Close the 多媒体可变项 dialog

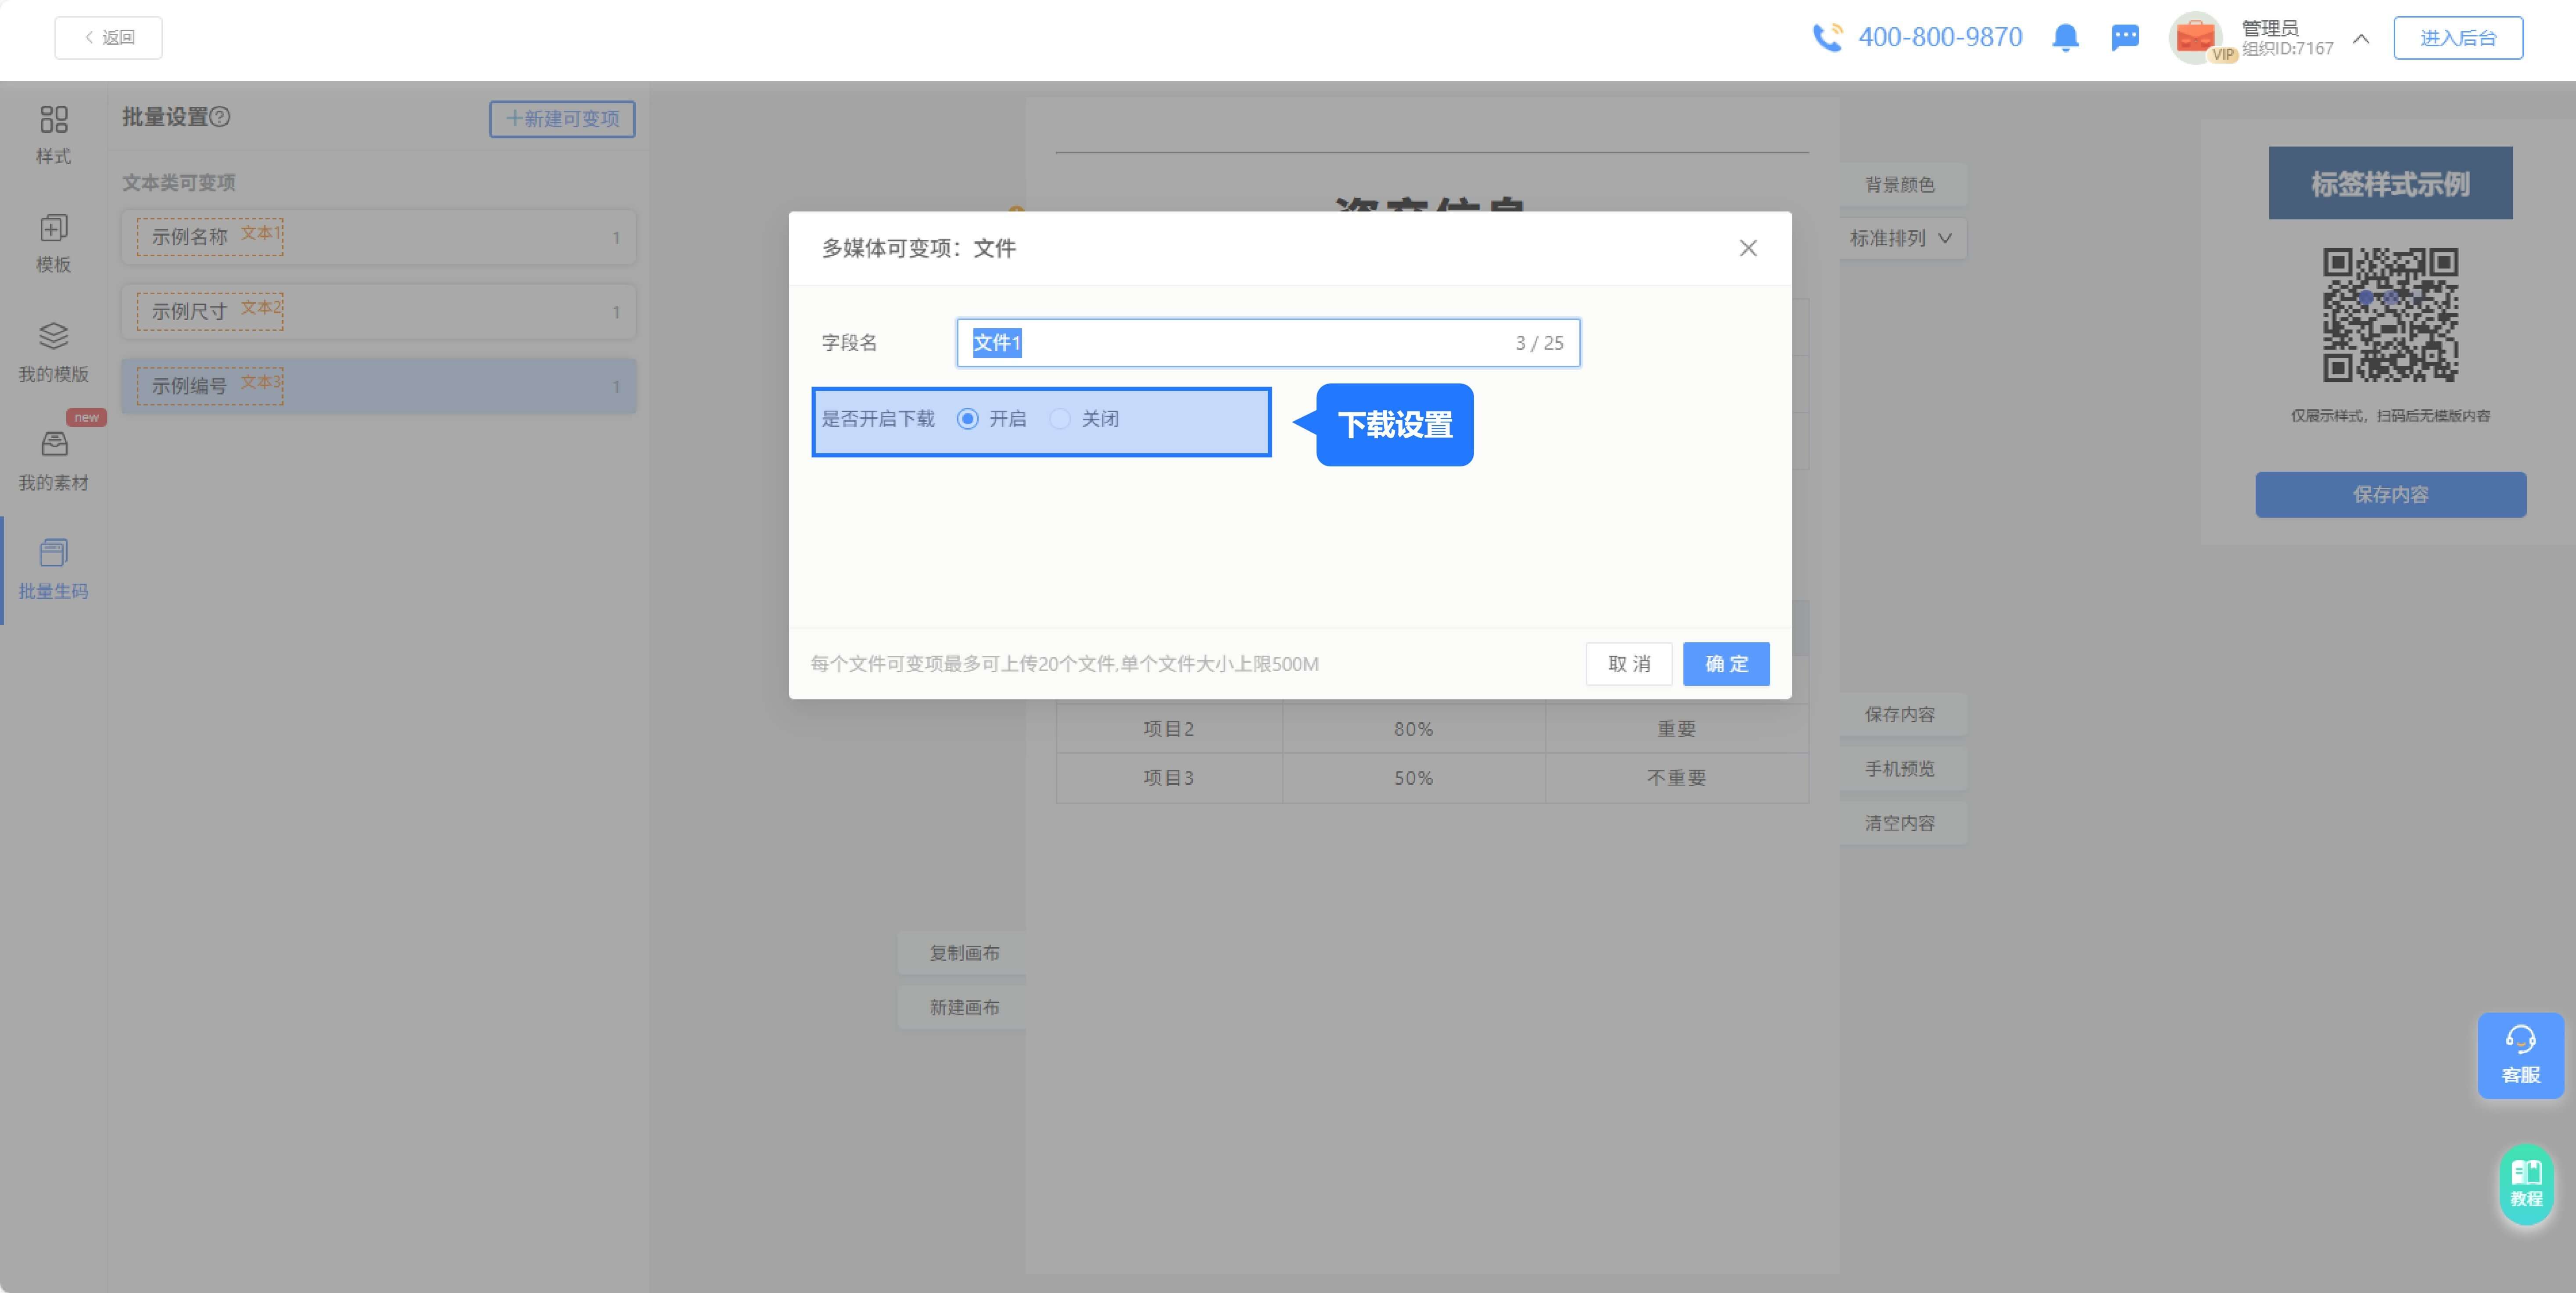tap(1748, 248)
